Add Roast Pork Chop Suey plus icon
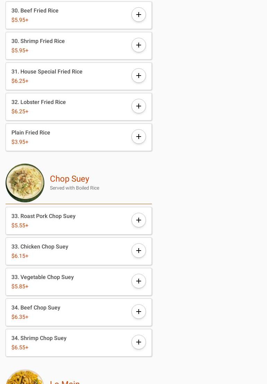267x384 pixels. [x=139, y=220]
